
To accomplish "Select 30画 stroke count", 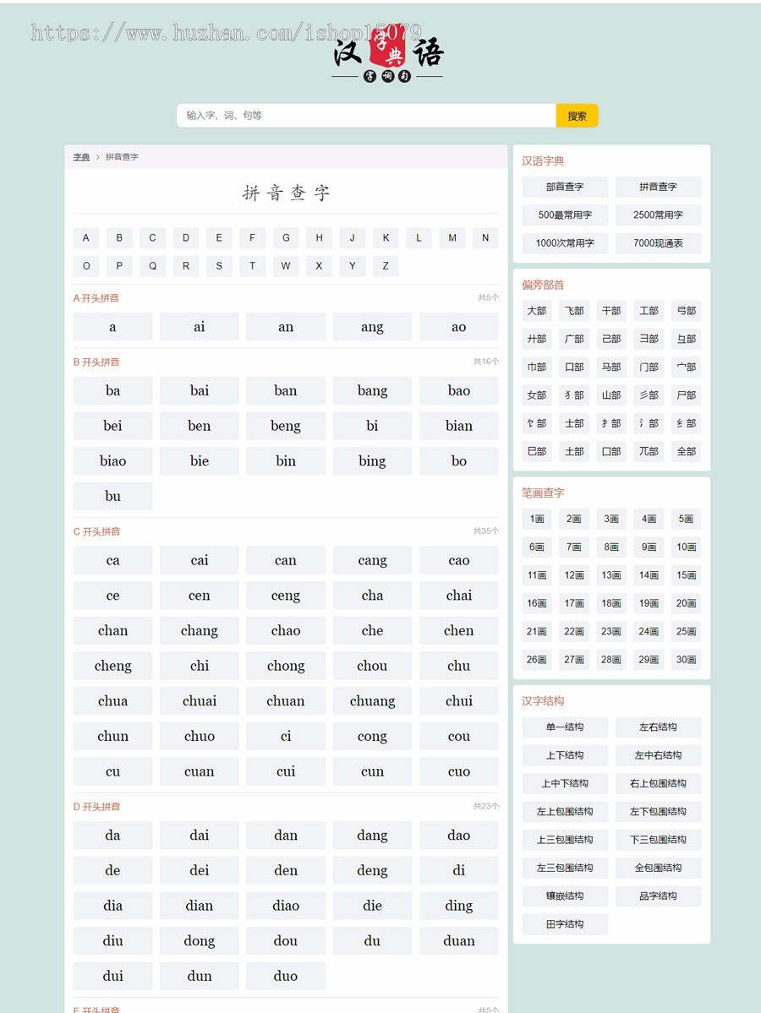I will [x=687, y=660].
